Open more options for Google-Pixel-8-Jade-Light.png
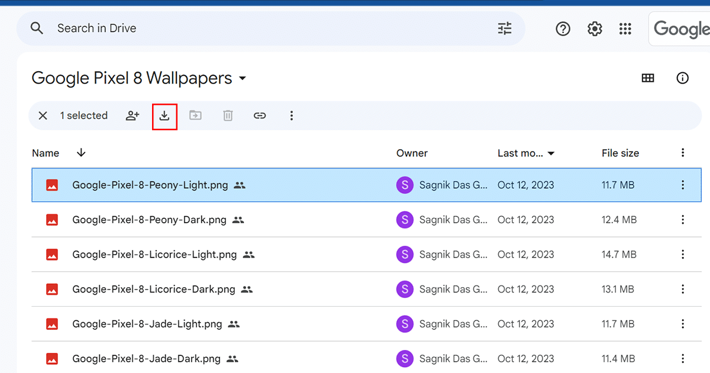 pos(683,324)
